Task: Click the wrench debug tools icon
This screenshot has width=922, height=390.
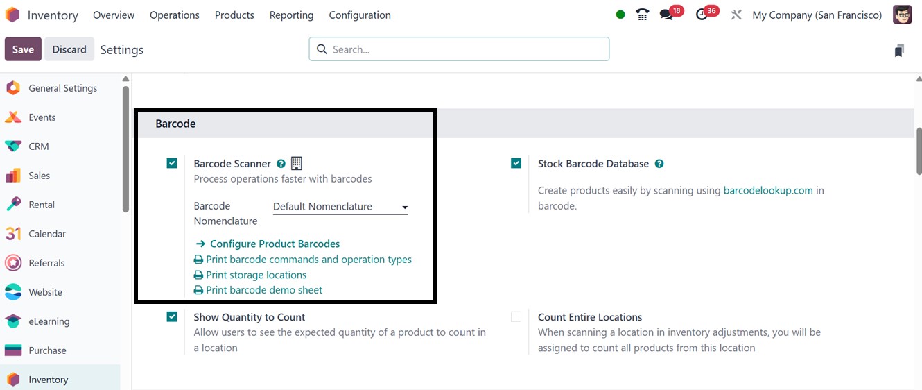Action: point(736,15)
